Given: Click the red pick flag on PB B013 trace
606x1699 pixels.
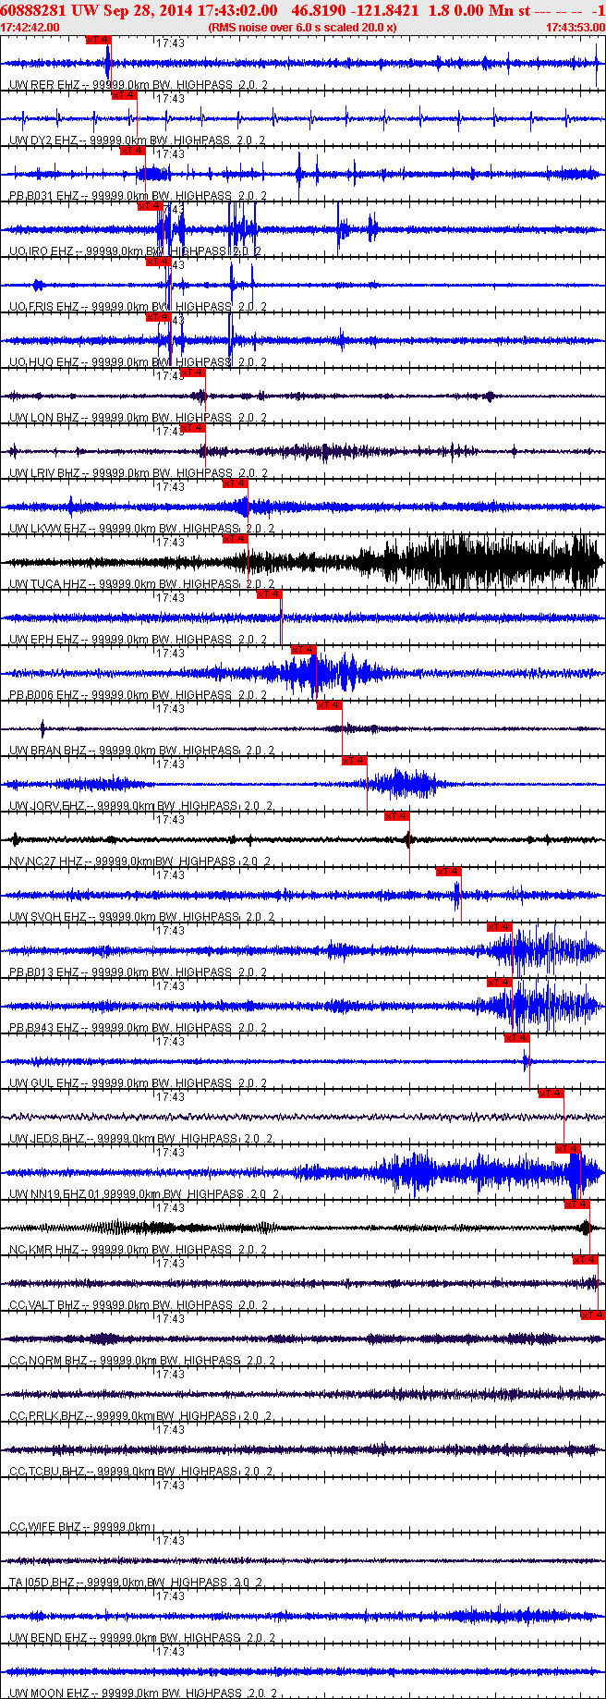Looking at the screenshot, I should tap(499, 927).
